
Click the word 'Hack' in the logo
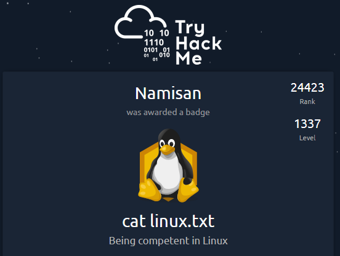[x=198, y=43]
